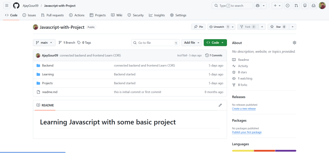Open the hamburger navigation menu
This screenshot has width=329, height=153.
pos(7,5)
